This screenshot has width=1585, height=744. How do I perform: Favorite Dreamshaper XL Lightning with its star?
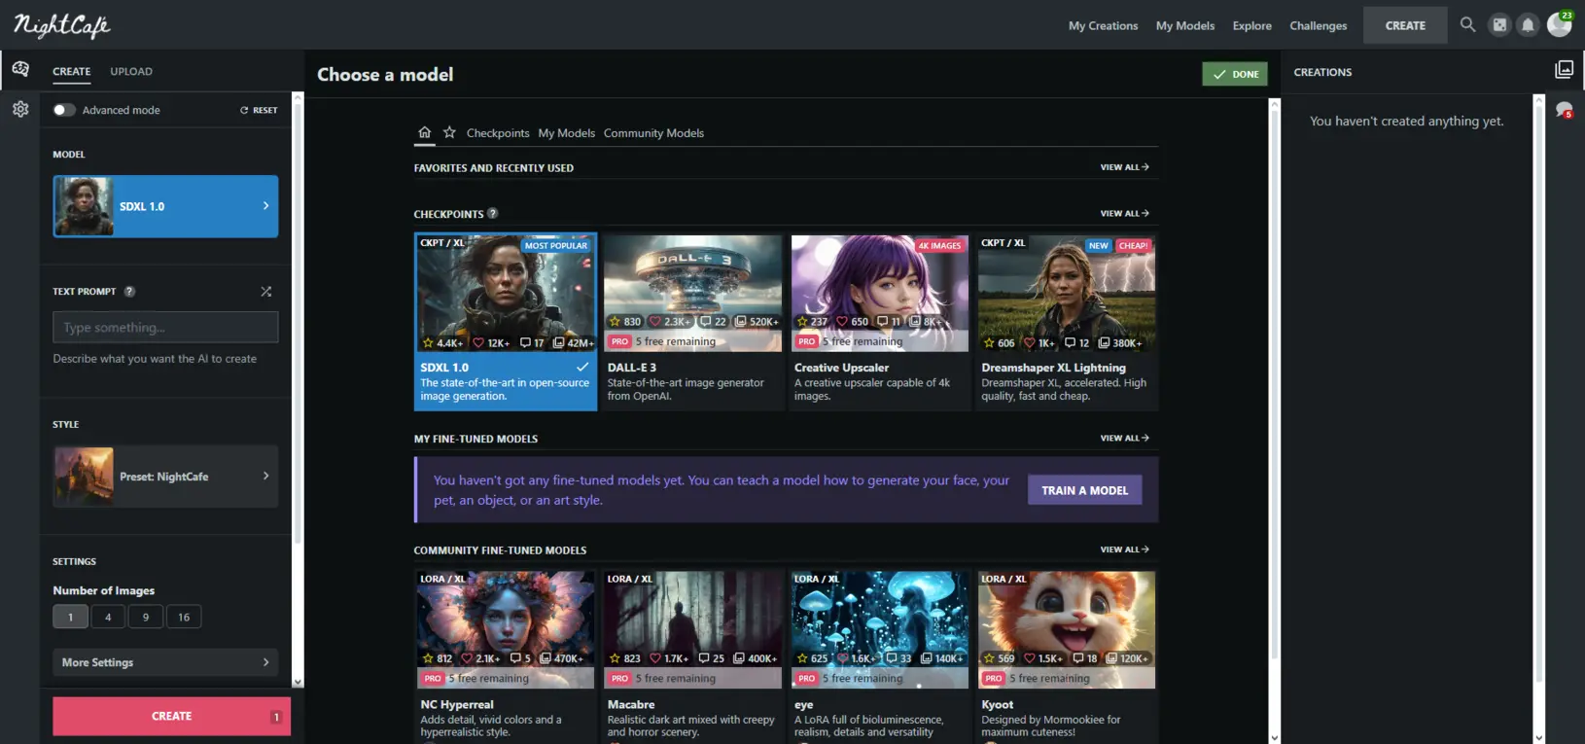click(989, 343)
